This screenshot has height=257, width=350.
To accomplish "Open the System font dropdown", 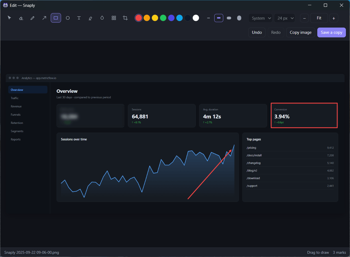I will [x=260, y=18].
